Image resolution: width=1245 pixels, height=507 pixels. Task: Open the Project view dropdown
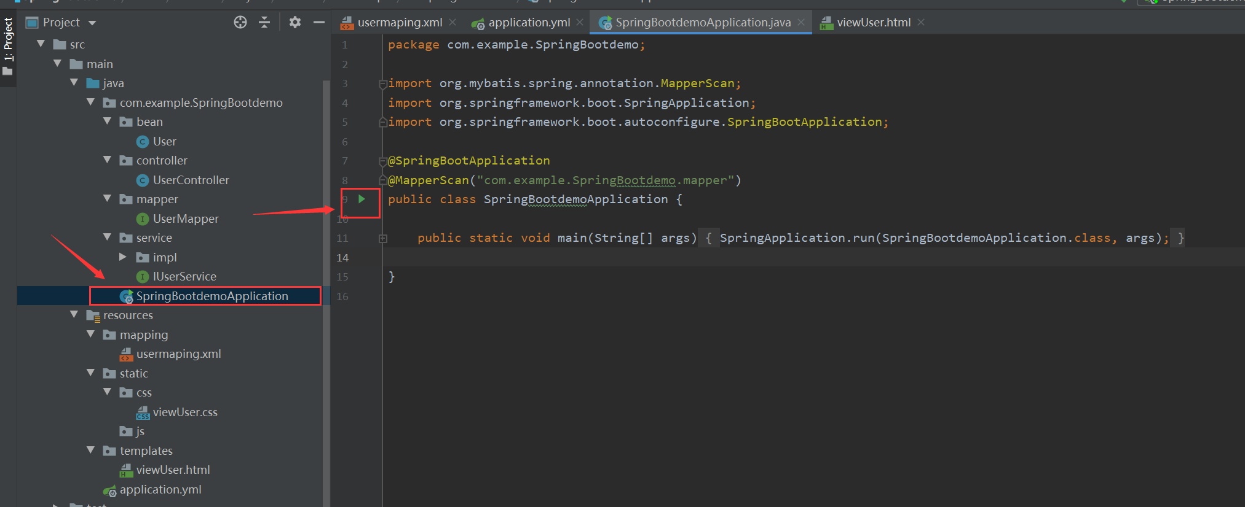tap(92, 23)
